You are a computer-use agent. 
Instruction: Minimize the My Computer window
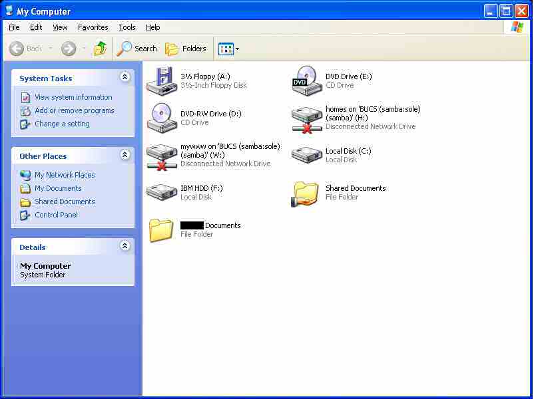(490, 11)
